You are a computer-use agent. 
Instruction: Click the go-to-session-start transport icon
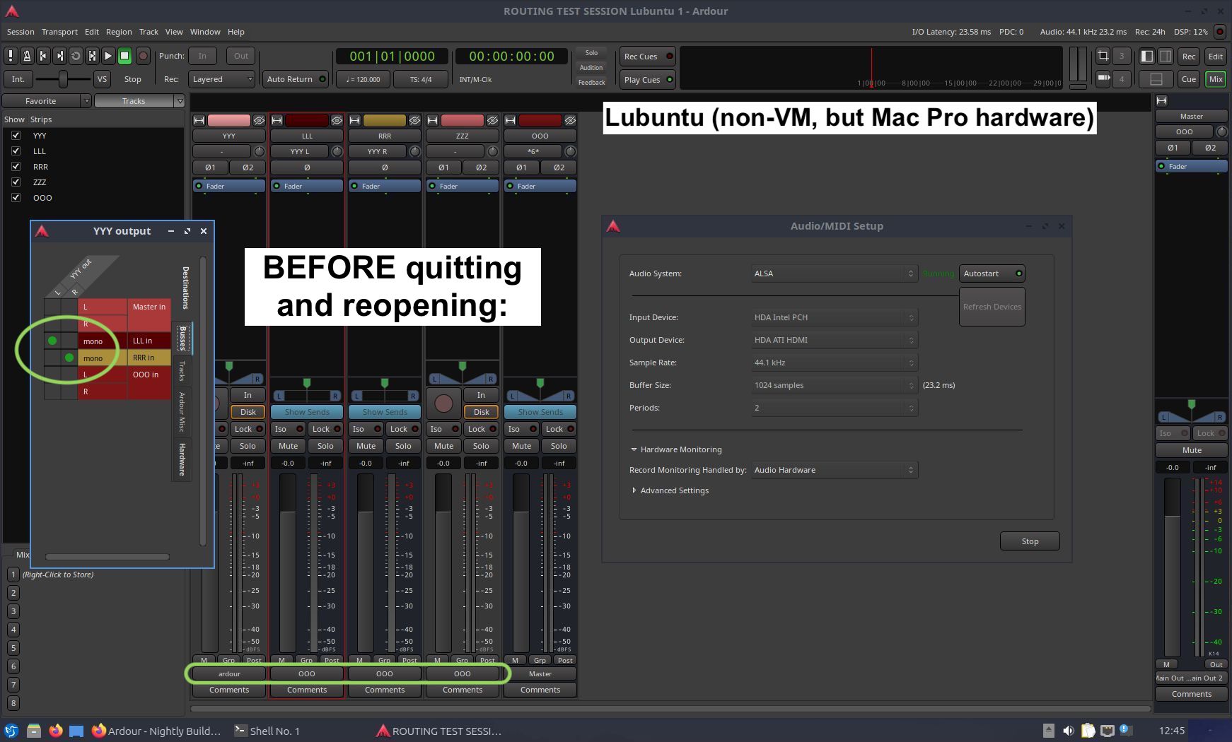[43, 56]
